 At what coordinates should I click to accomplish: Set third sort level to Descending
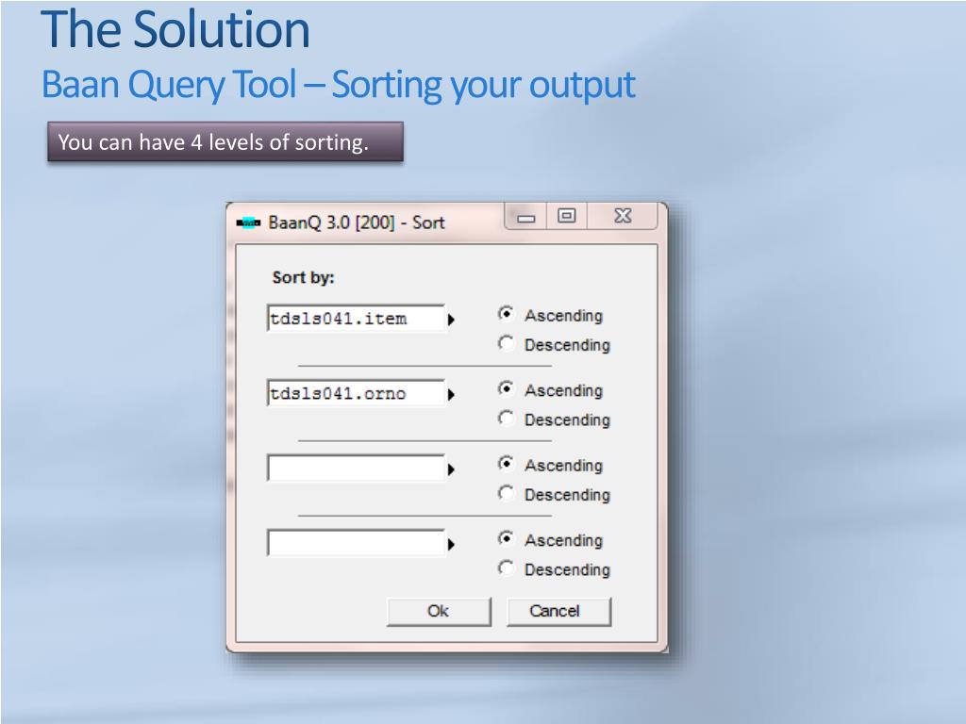click(x=506, y=493)
